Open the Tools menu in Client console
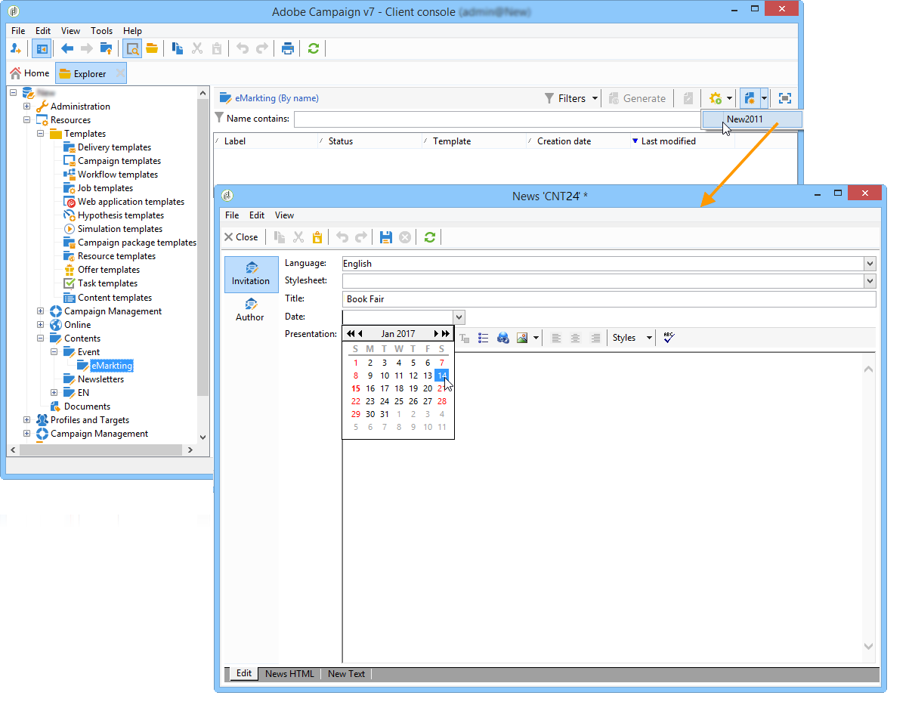Viewport: 912px width, 711px height. (x=102, y=31)
